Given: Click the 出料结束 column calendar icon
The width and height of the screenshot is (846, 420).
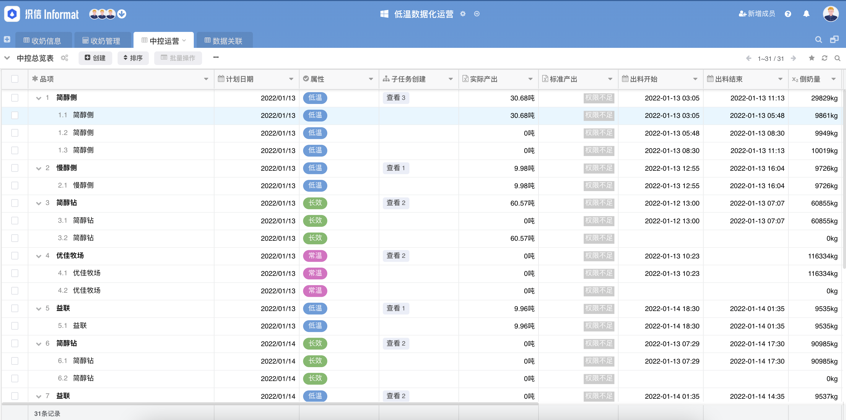Looking at the screenshot, I should (x=710, y=79).
